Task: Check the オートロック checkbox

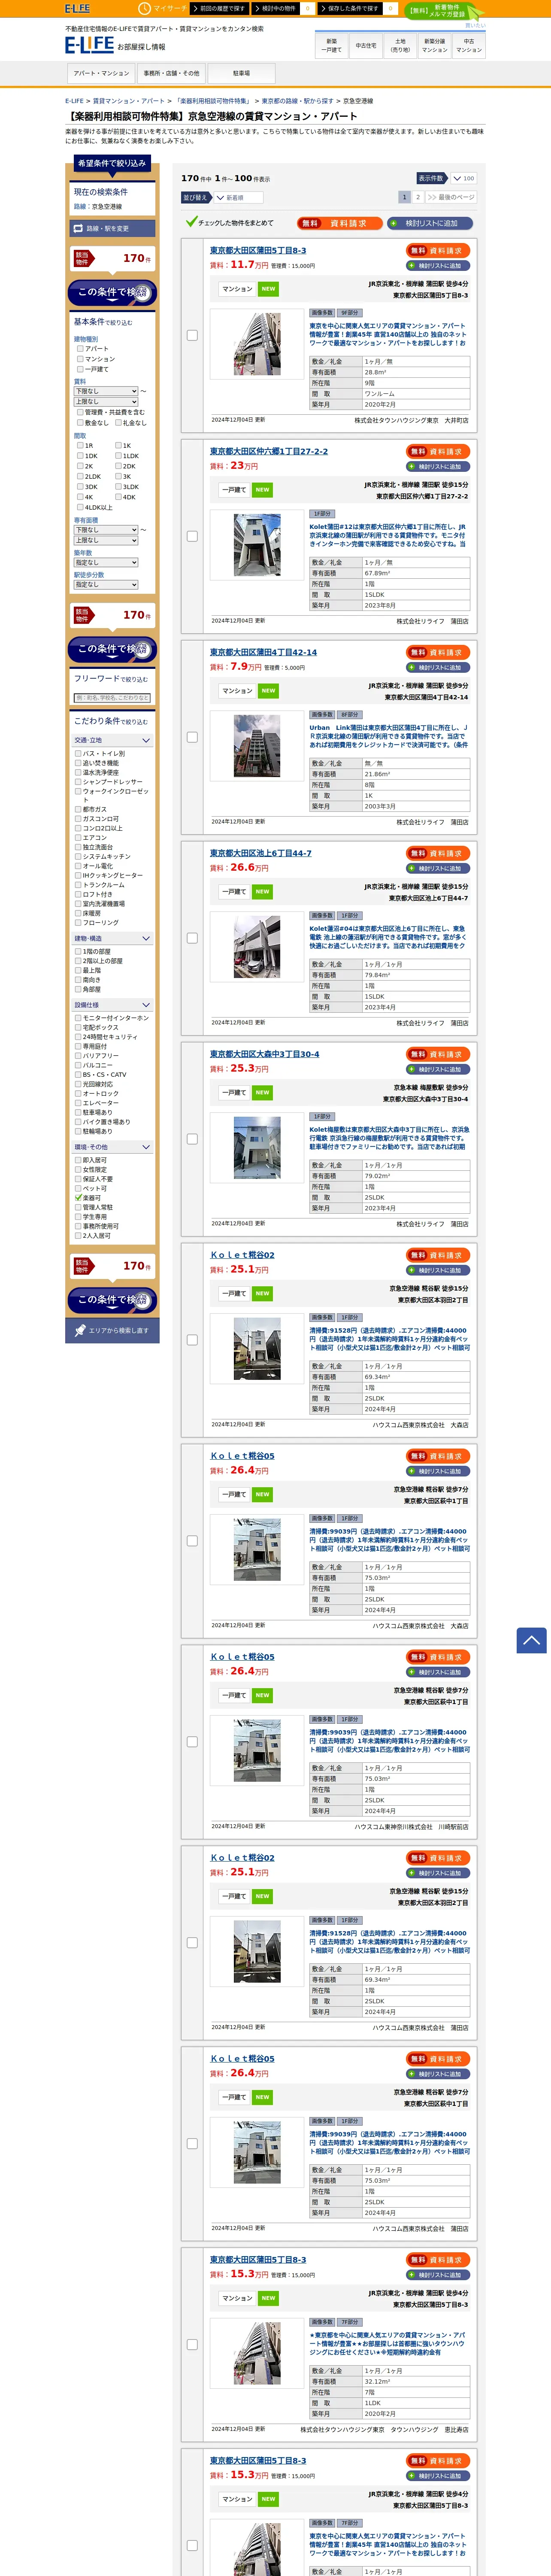Action: [78, 1093]
